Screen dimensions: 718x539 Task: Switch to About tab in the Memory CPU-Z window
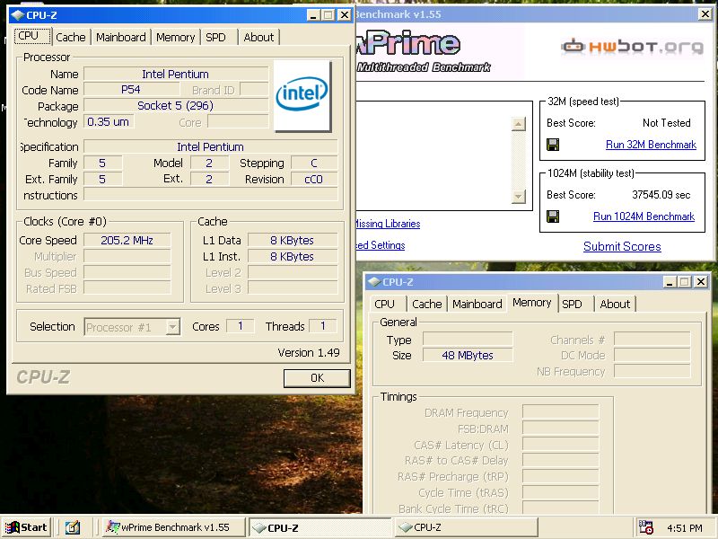coord(615,304)
